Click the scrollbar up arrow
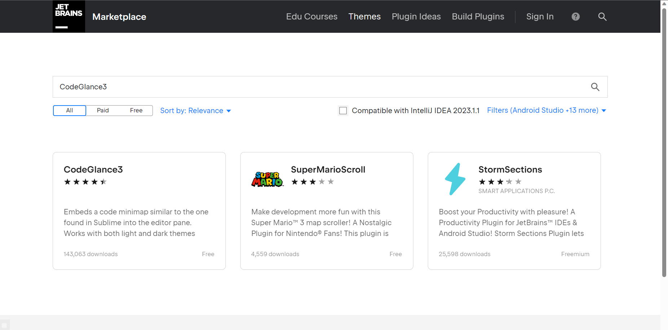Viewport: 668px width, 330px height. coord(664,4)
